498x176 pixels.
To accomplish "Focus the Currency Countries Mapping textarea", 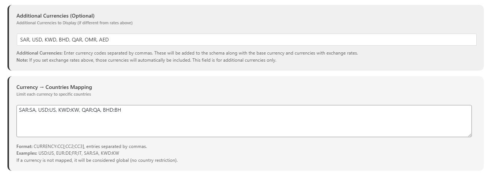I will (x=244, y=121).
